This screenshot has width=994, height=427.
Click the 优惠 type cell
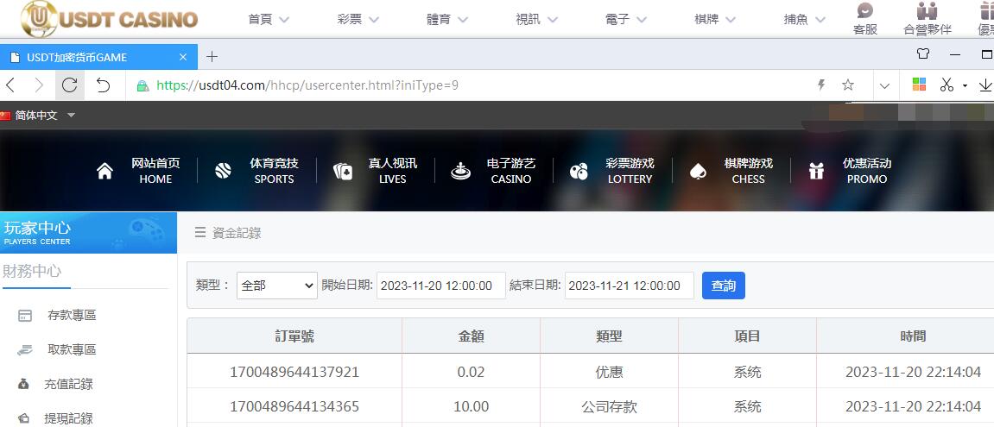(x=609, y=372)
